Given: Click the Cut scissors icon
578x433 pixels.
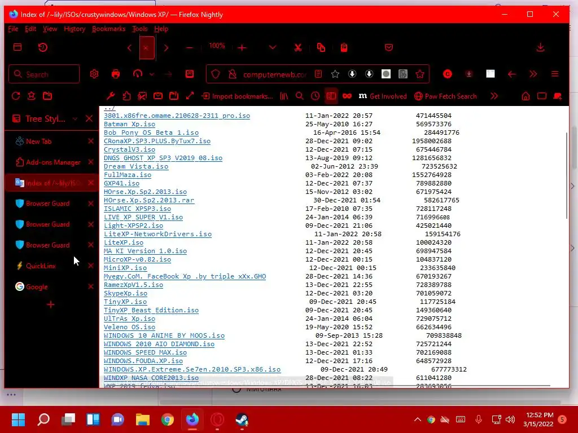Looking at the screenshot, I should pyautogui.click(x=298, y=48).
